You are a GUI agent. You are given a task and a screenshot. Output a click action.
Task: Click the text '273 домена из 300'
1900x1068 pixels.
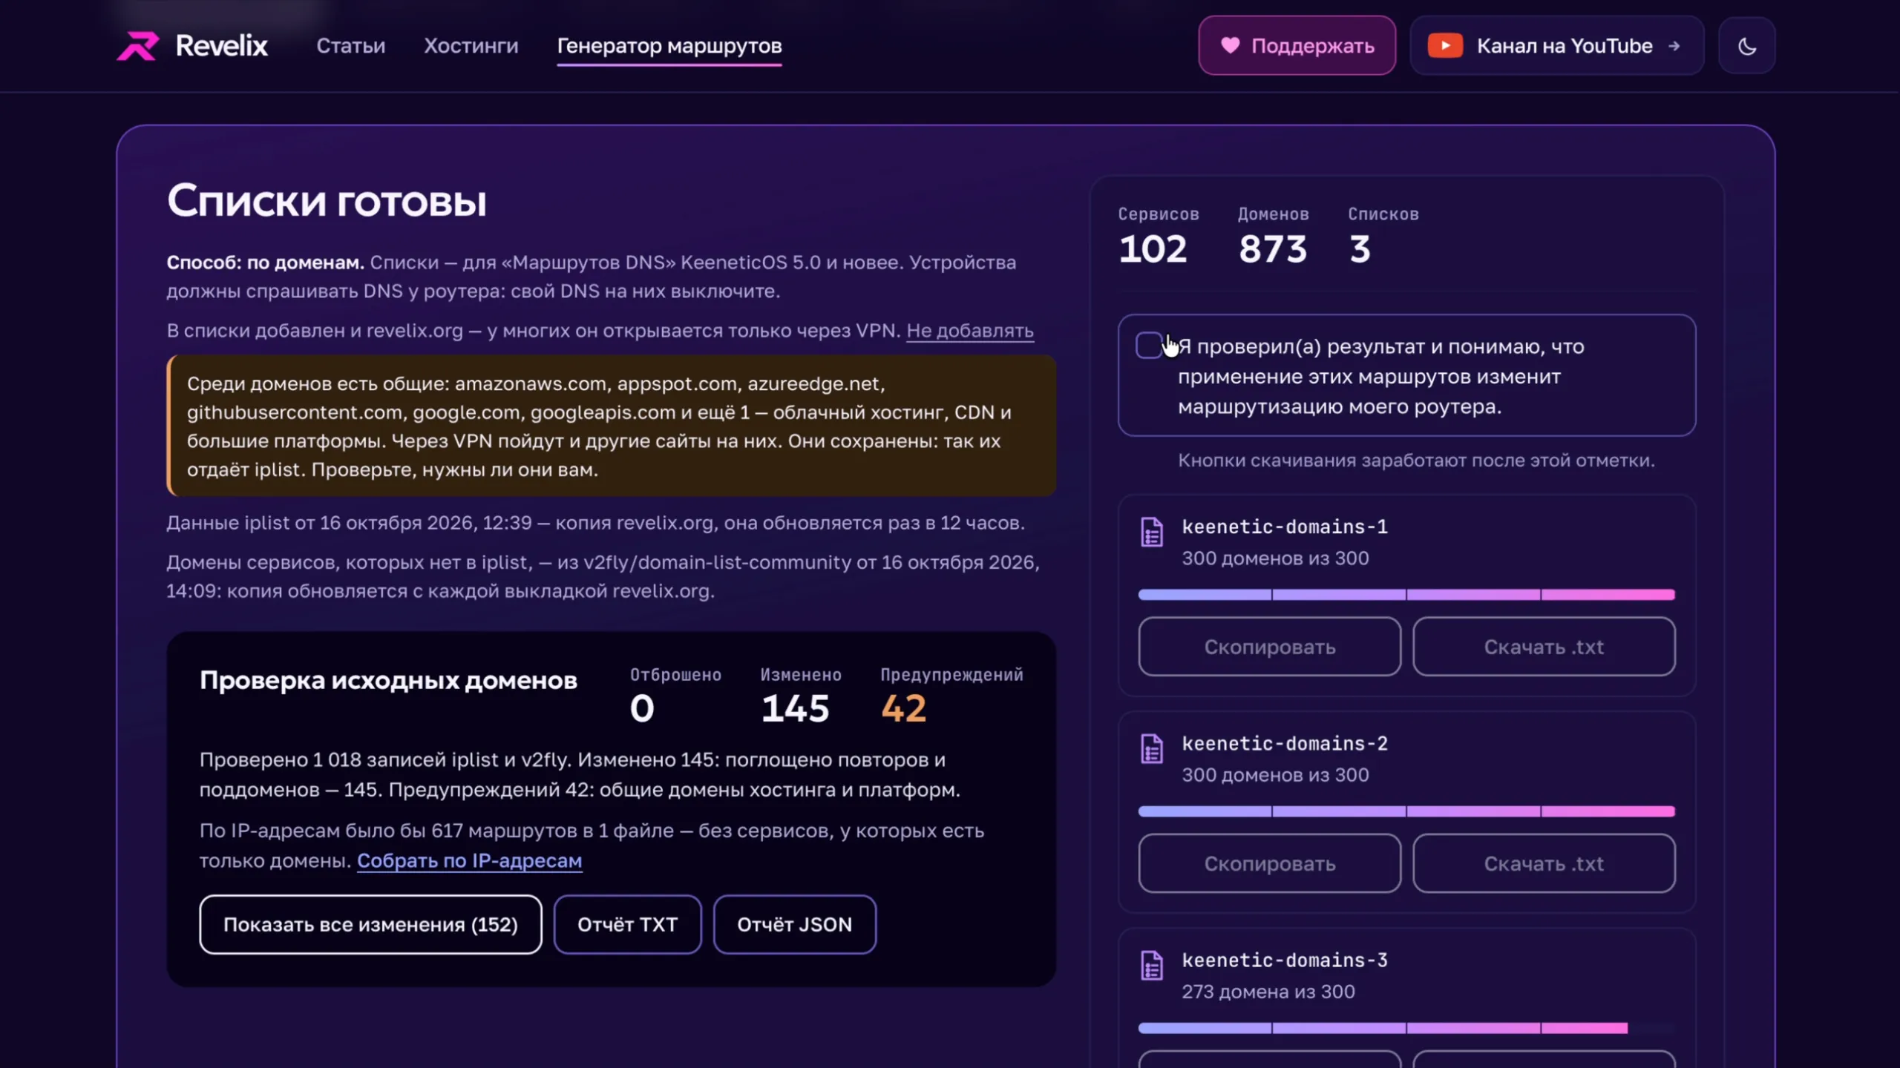[x=1268, y=992]
